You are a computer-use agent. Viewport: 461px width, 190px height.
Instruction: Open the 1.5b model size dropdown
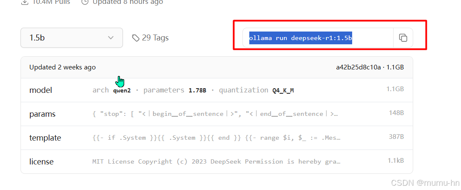coord(71,37)
